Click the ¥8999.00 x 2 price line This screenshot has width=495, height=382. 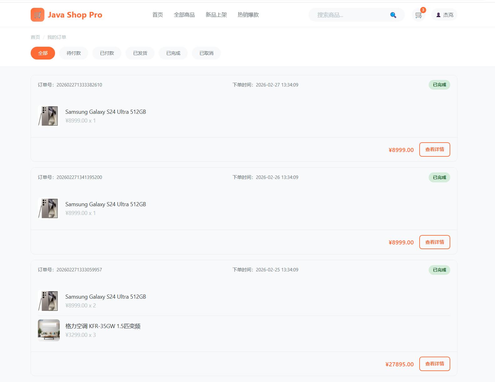click(x=80, y=306)
